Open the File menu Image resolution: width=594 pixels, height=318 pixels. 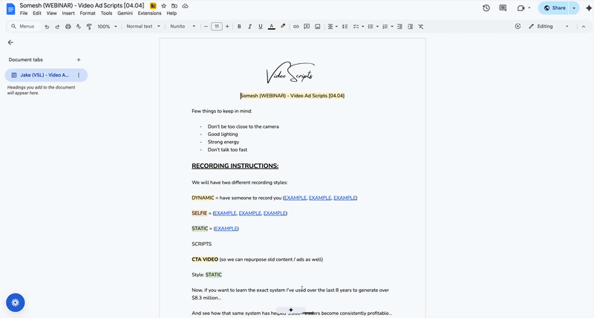[24, 13]
